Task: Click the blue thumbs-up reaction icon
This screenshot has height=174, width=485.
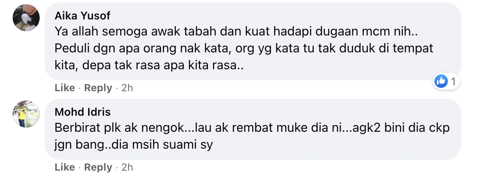Action: [441, 82]
